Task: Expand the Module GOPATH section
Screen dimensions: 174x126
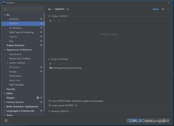Action: pyautogui.click(x=49, y=111)
